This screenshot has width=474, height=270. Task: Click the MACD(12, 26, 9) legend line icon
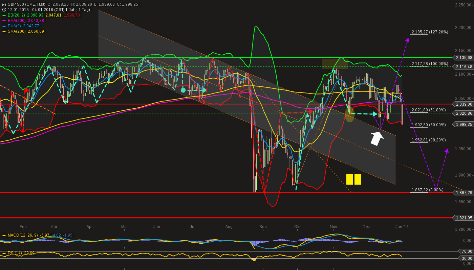(x=4, y=236)
